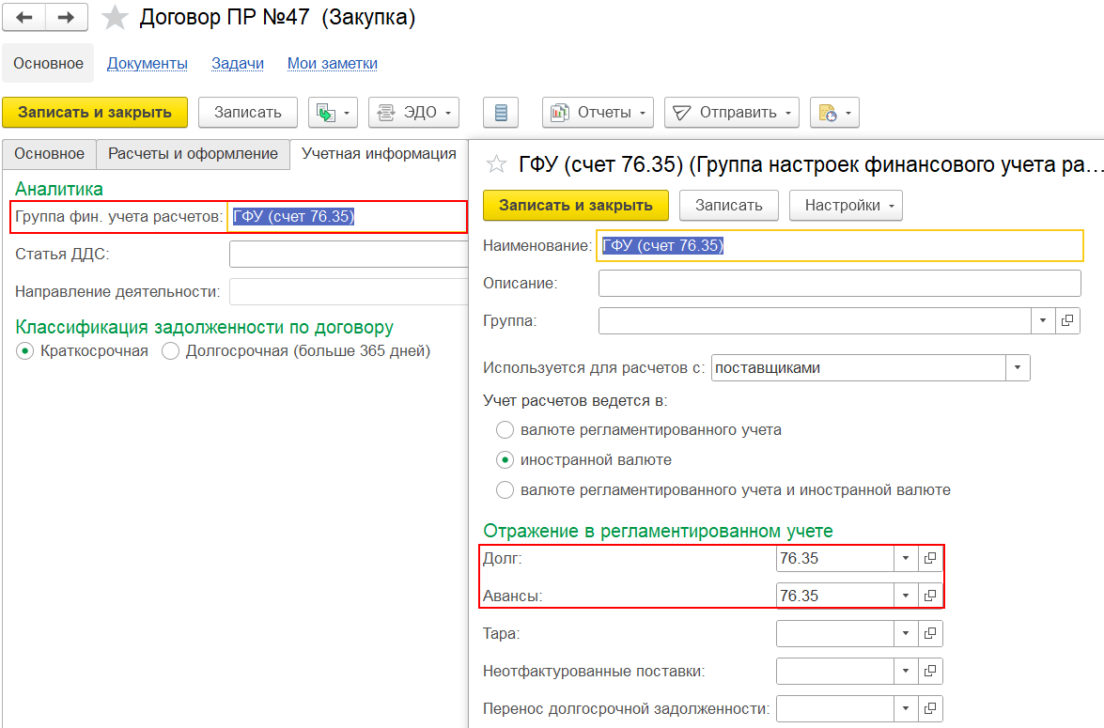Image resolution: width=1104 pixels, height=728 pixels.
Task: Add contract ПР №47 to favorites star
Action: [x=115, y=18]
